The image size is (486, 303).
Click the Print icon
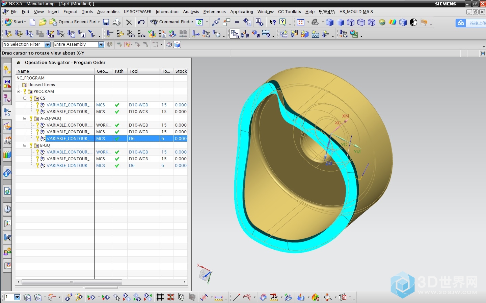(x=116, y=22)
